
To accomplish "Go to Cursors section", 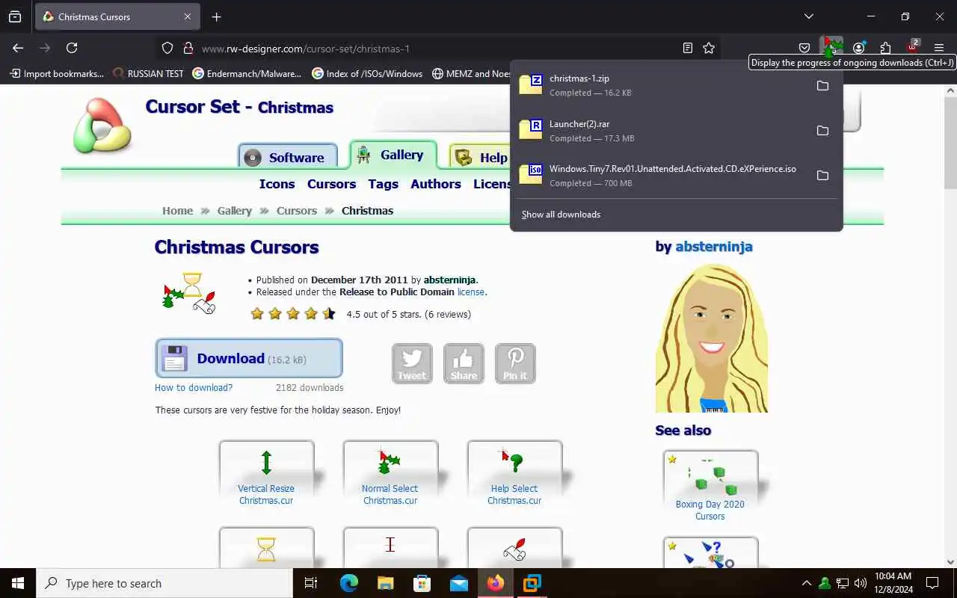I will [x=331, y=184].
